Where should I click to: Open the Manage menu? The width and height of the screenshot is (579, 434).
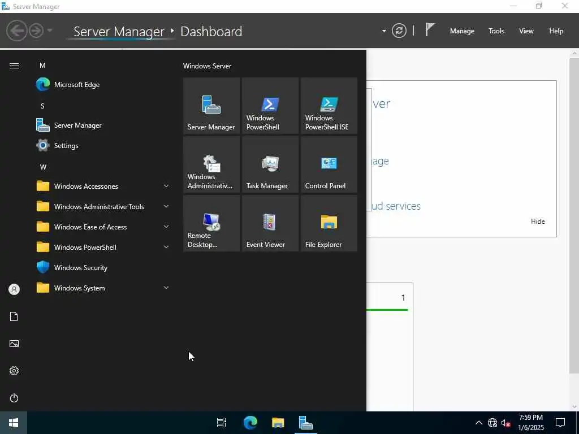click(x=462, y=31)
